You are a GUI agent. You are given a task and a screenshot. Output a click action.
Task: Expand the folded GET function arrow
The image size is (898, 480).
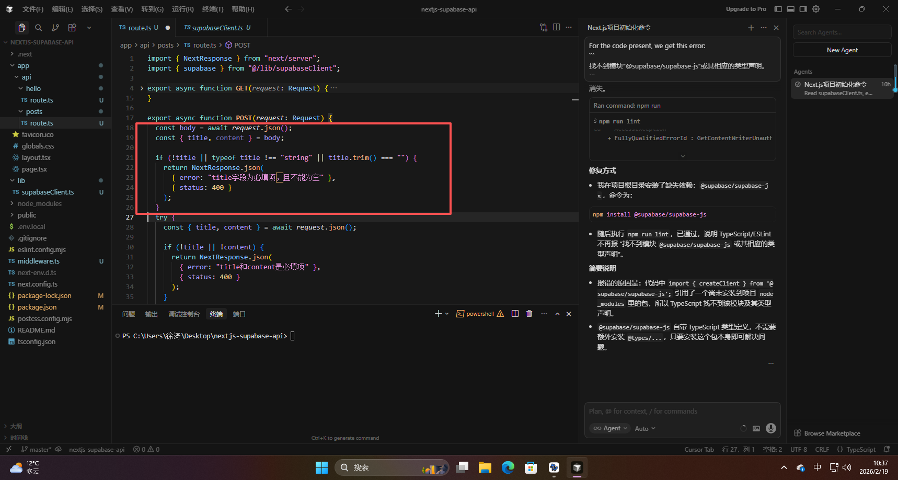(142, 88)
